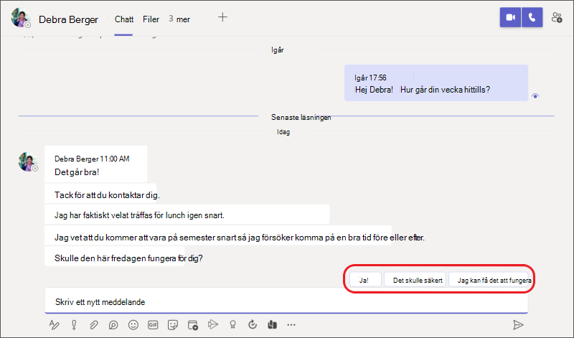Expand the '3 mer' tabs dropdown

click(x=179, y=19)
